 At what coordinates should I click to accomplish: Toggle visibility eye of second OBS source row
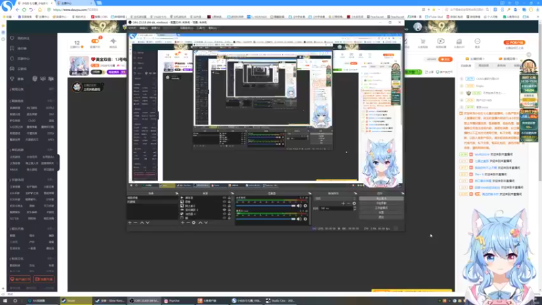pos(224,202)
